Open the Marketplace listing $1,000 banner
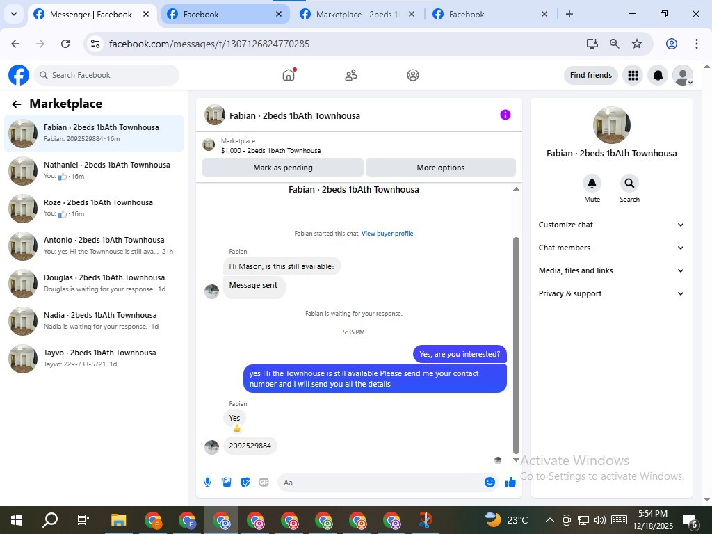Screen dimensions: 712x534 359,145
